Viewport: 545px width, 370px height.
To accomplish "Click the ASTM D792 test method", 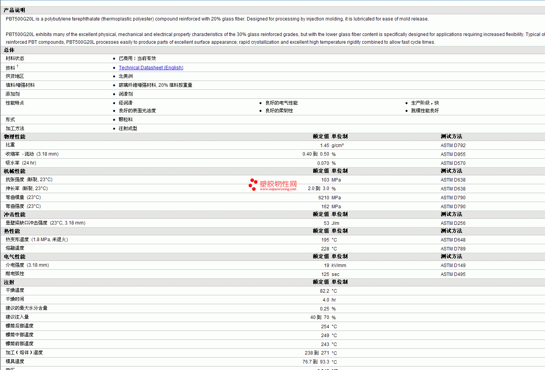I will 453,146.
